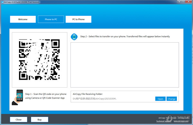Click the blue phone icon beside Step 2
Viewport: 193px width, 125px height.
74,37
